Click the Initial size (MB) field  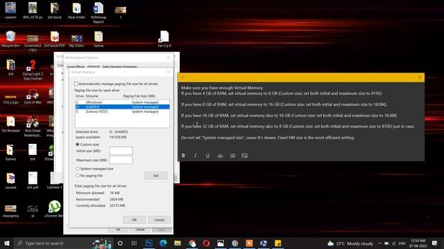[121, 151]
